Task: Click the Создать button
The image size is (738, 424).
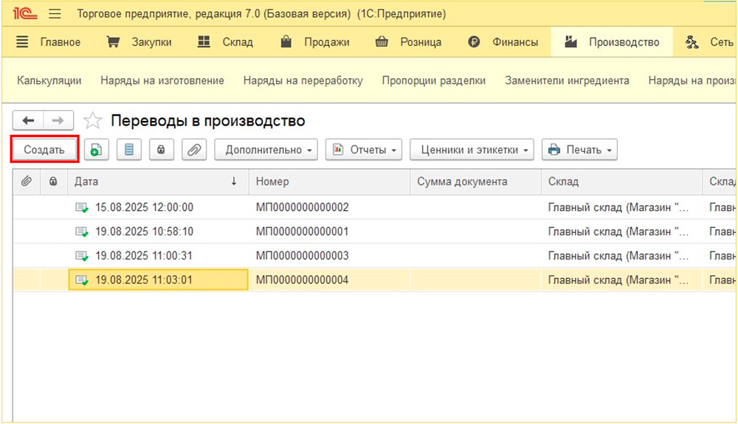Action: [x=44, y=150]
